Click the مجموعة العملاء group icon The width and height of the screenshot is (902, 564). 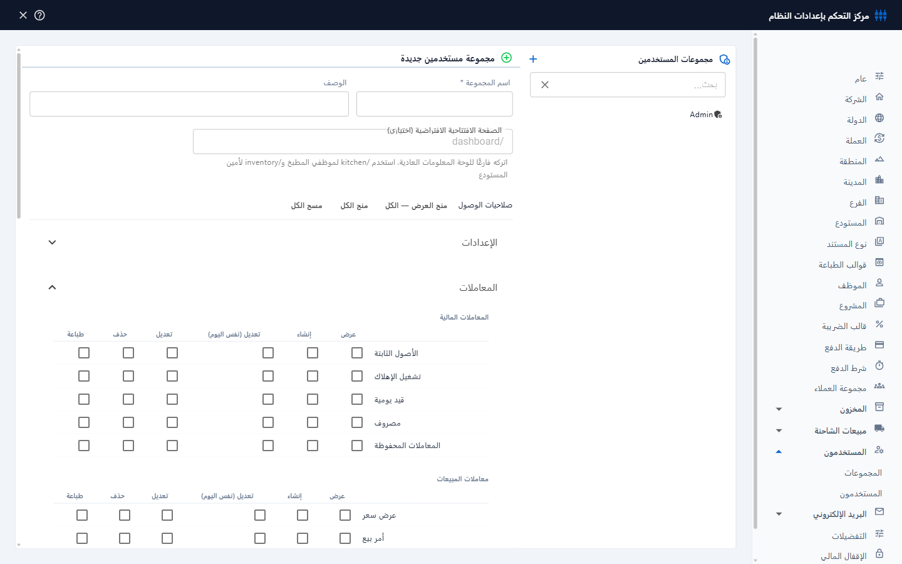[879, 386]
